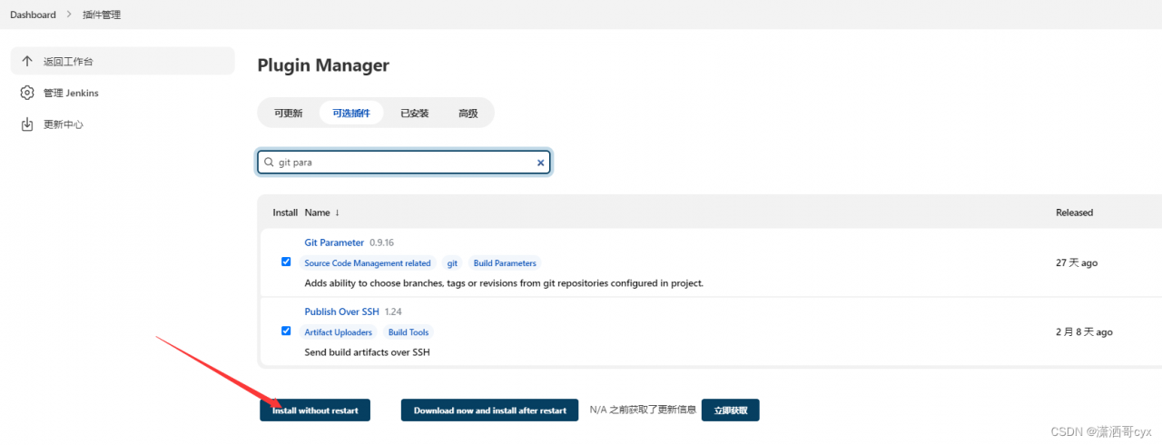Screen dimensions: 1162x445
Task: Click the Source Code Management related tag
Action: coord(368,263)
